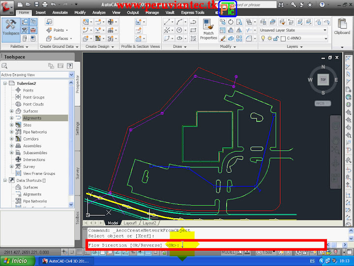
Task: Click the help question mark icon in title bar
Action: [x=322, y=4]
